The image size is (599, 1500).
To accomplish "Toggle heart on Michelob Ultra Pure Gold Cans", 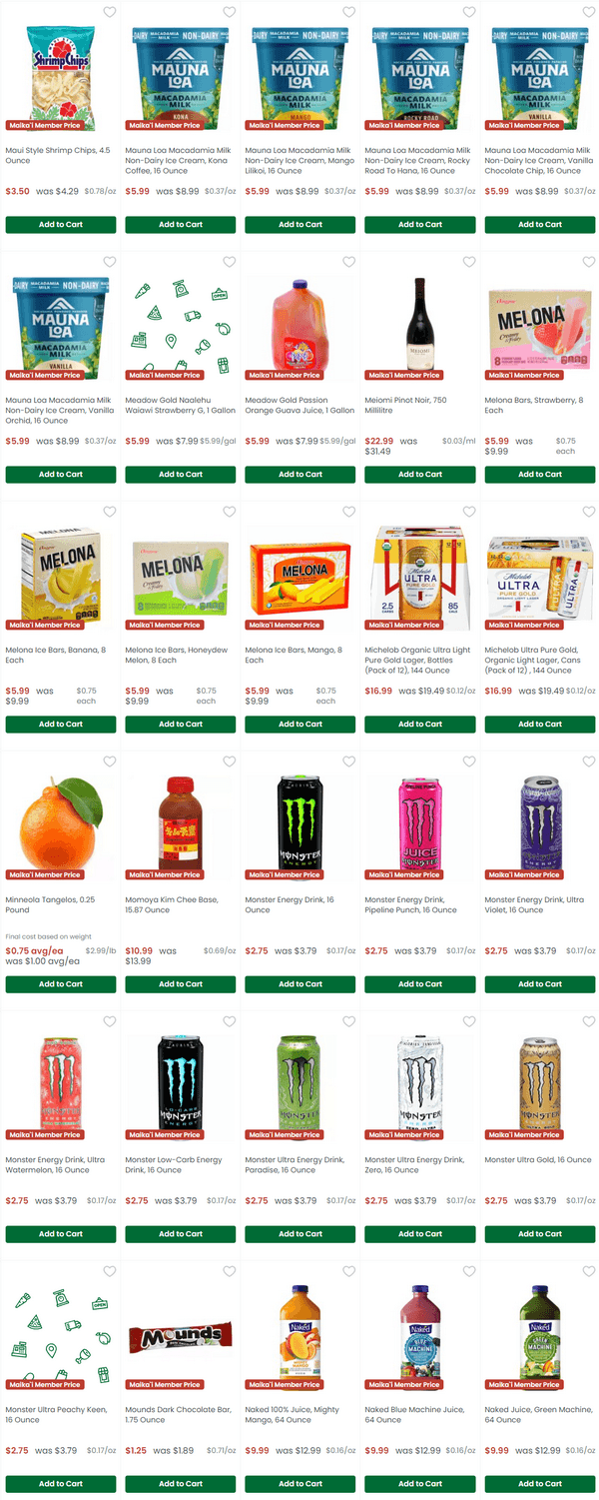I will [x=589, y=512].
